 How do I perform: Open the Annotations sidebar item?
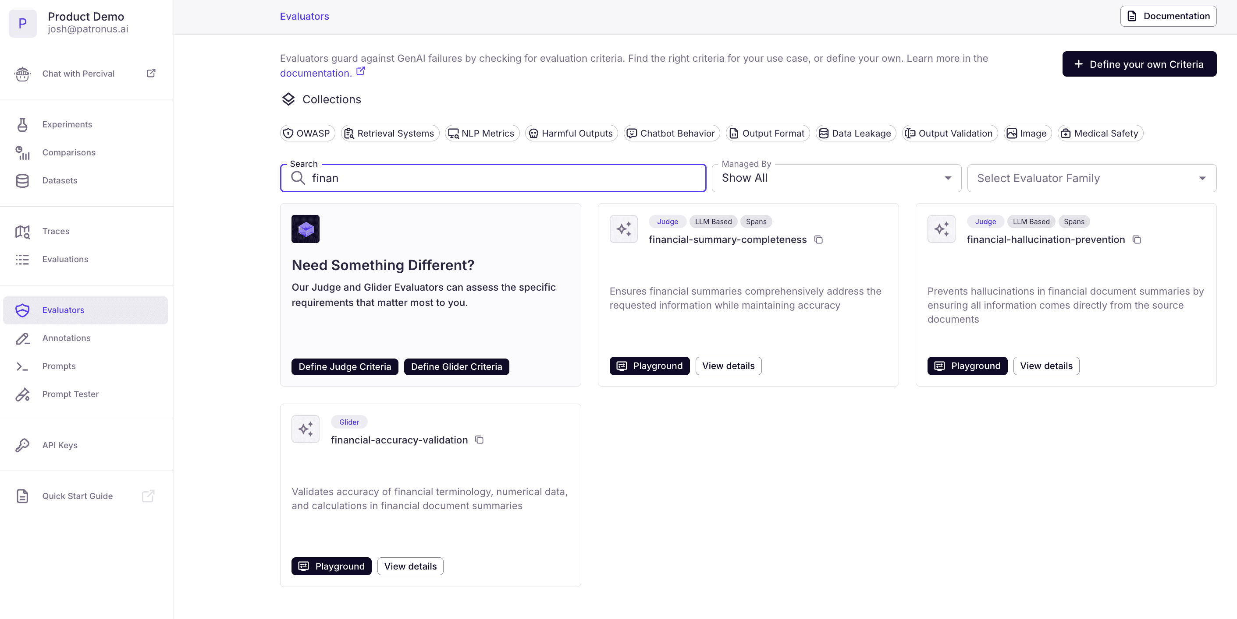pyautogui.click(x=66, y=338)
